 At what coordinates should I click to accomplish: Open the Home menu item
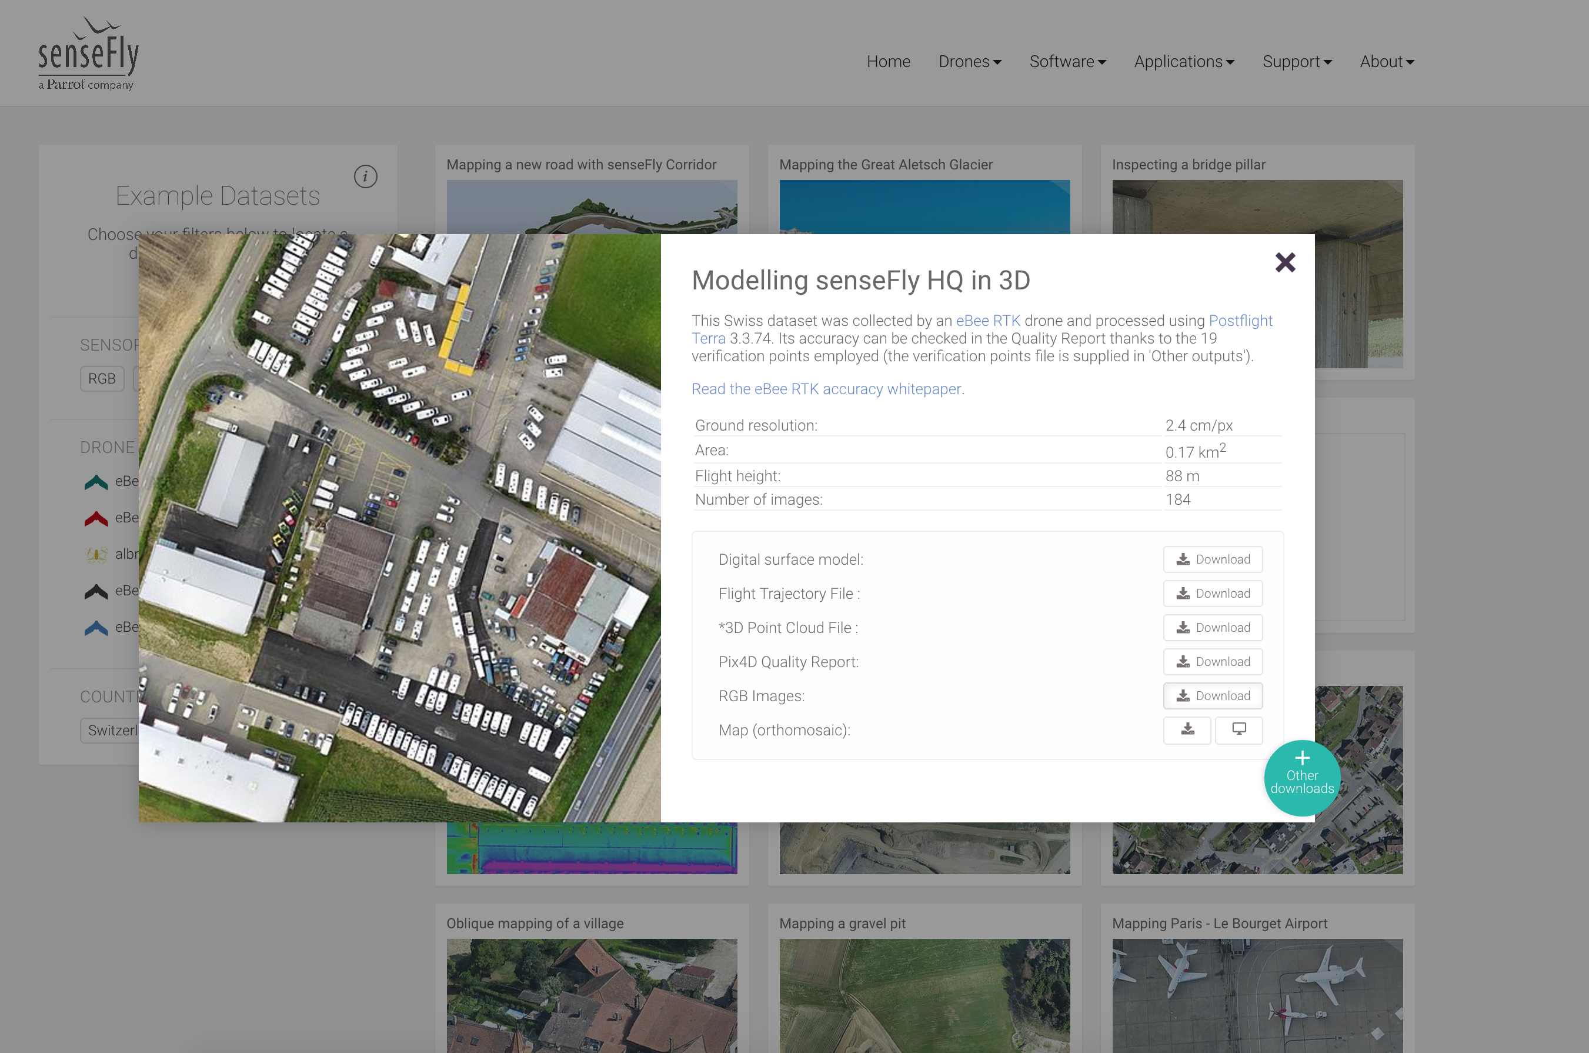point(887,62)
